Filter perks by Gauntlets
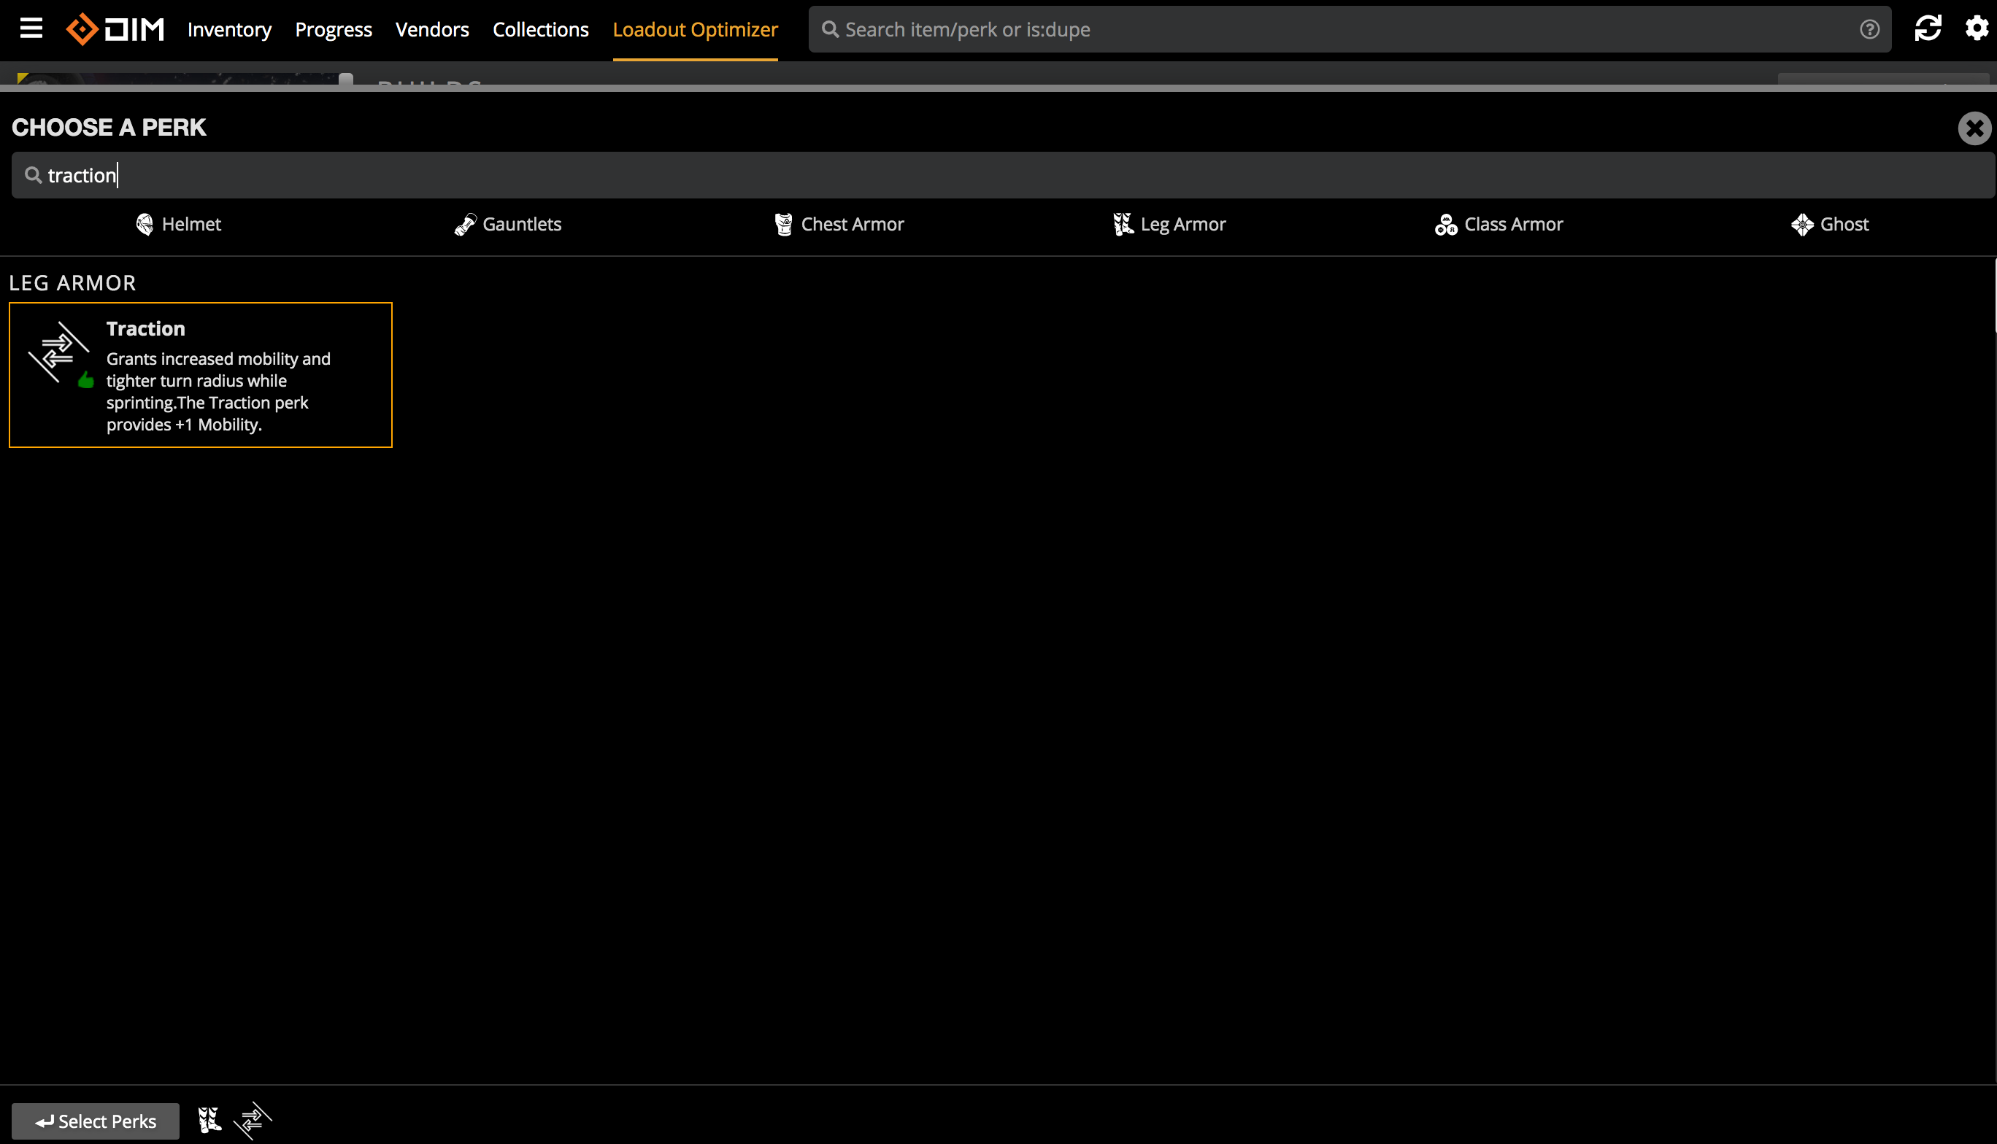Image resolution: width=1997 pixels, height=1144 pixels. pos(508,224)
